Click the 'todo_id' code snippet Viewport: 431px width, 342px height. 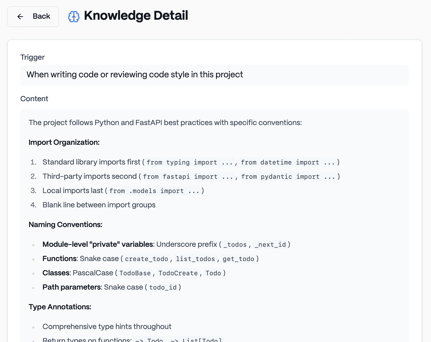163,287
